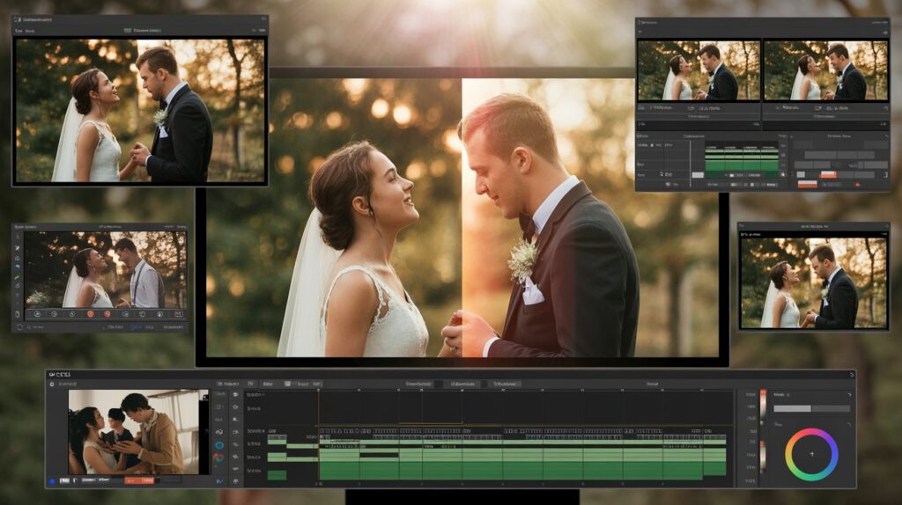The width and height of the screenshot is (902, 505).
Task: Click the couple thumbnail in timeline panel
Action: coord(135,432)
